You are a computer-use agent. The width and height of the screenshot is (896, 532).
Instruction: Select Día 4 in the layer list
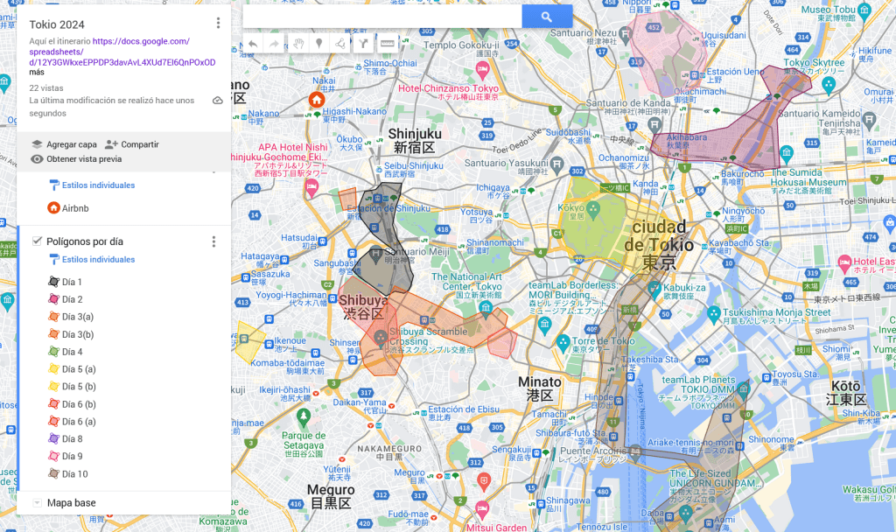pyautogui.click(x=72, y=352)
